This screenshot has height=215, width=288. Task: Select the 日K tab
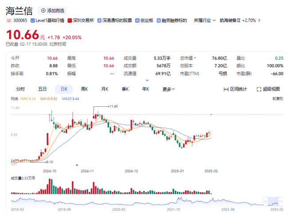pyautogui.click(x=64, y=89)
